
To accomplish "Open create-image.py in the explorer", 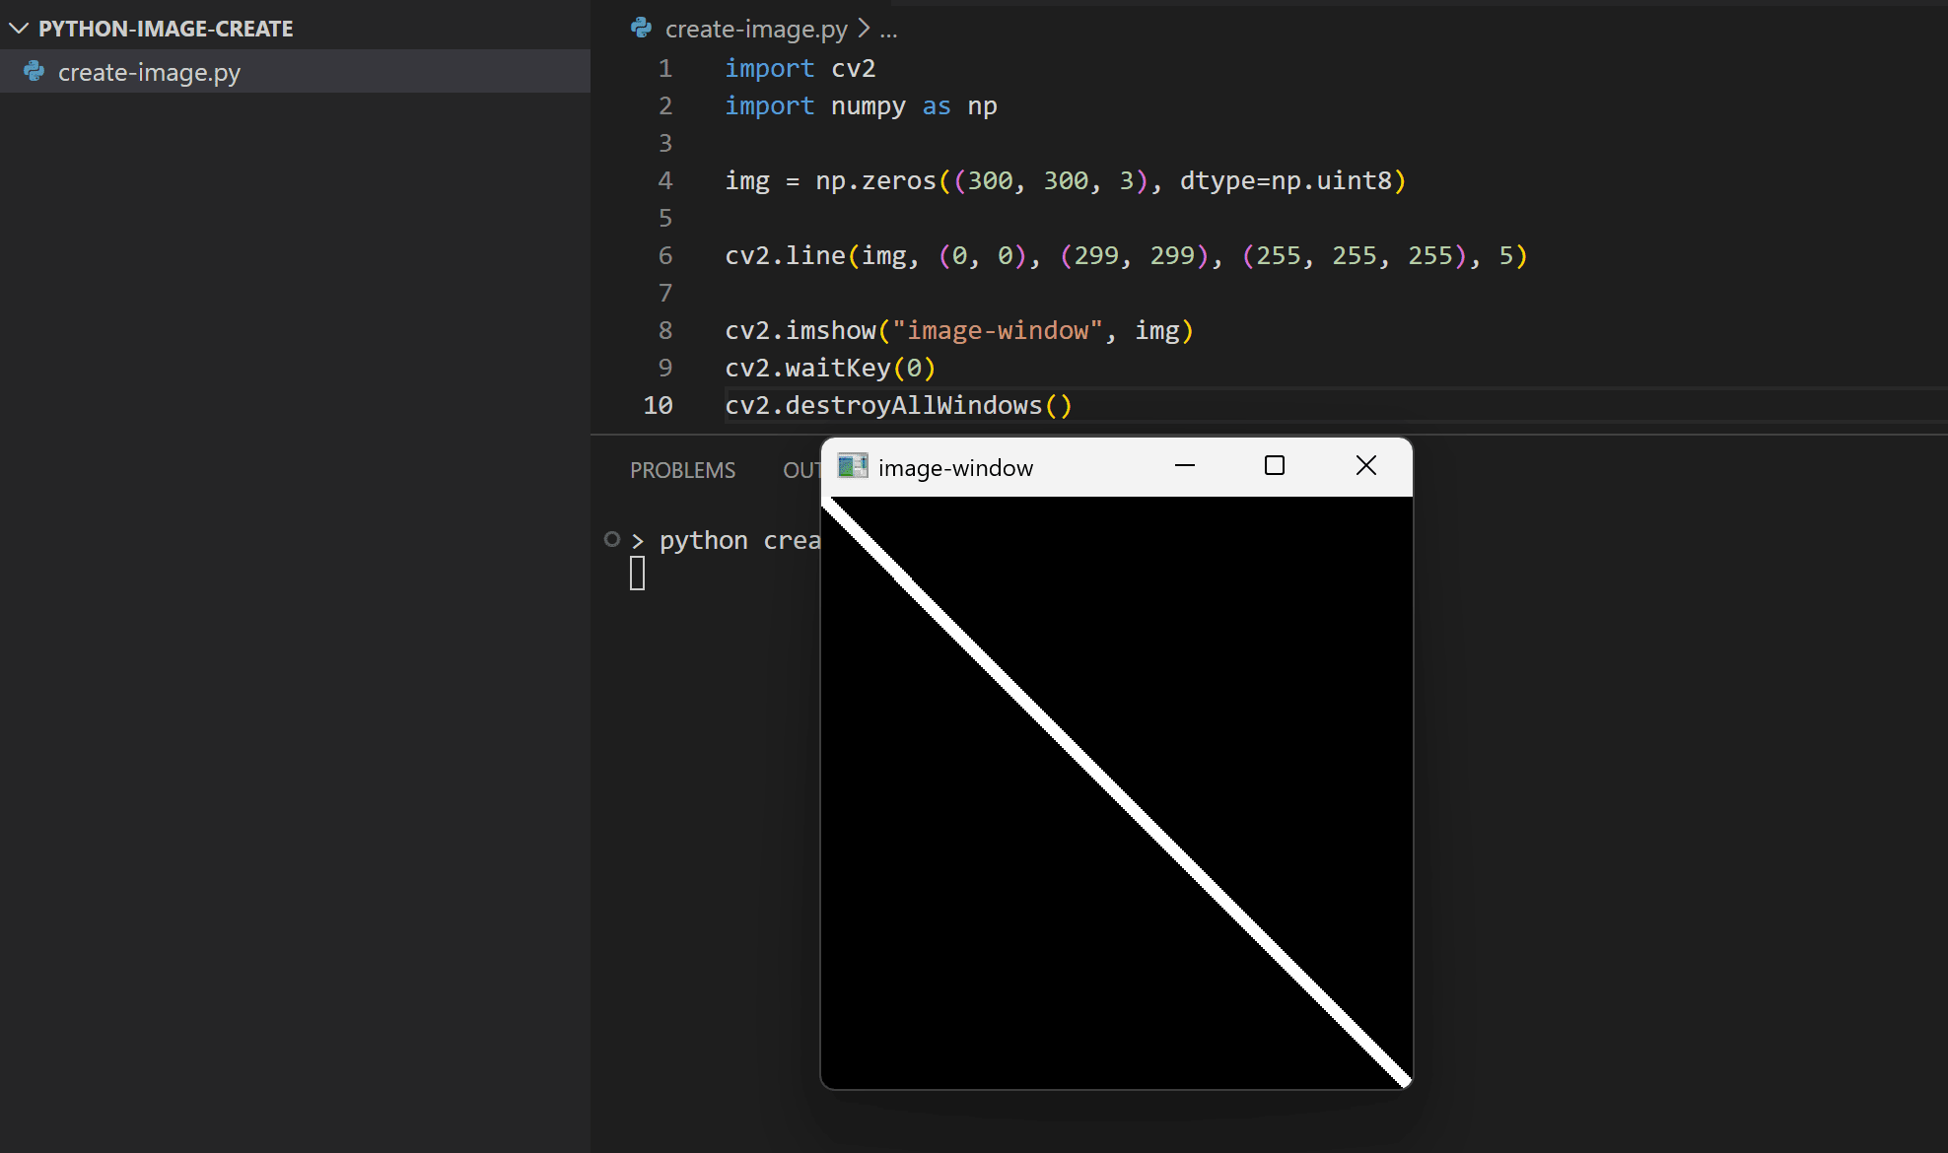I will click(x=149, y=72).
